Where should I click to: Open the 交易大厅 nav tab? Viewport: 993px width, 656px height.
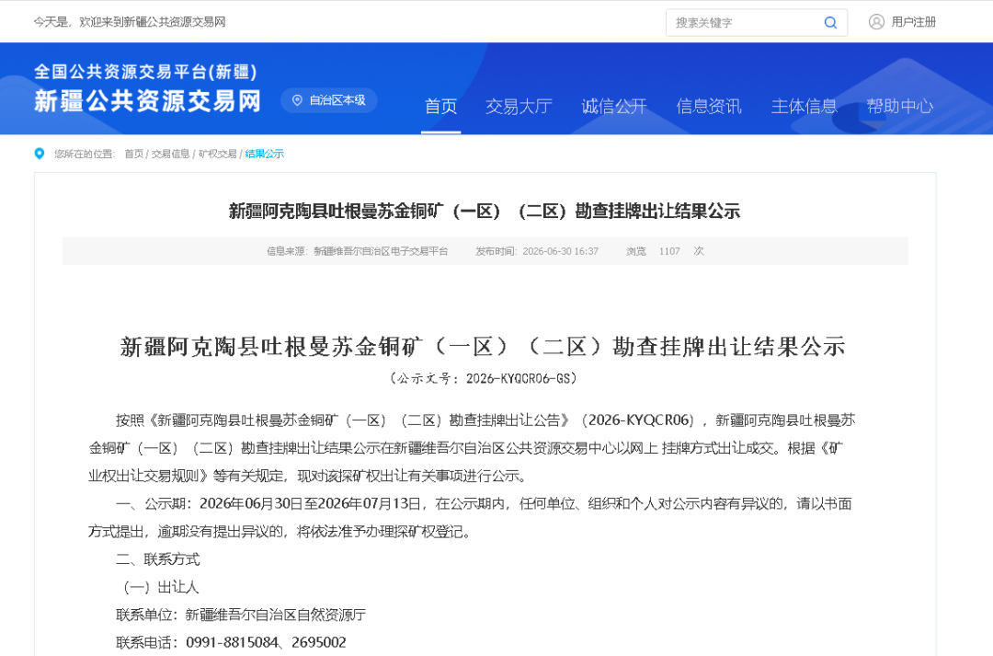click(519, 107)
